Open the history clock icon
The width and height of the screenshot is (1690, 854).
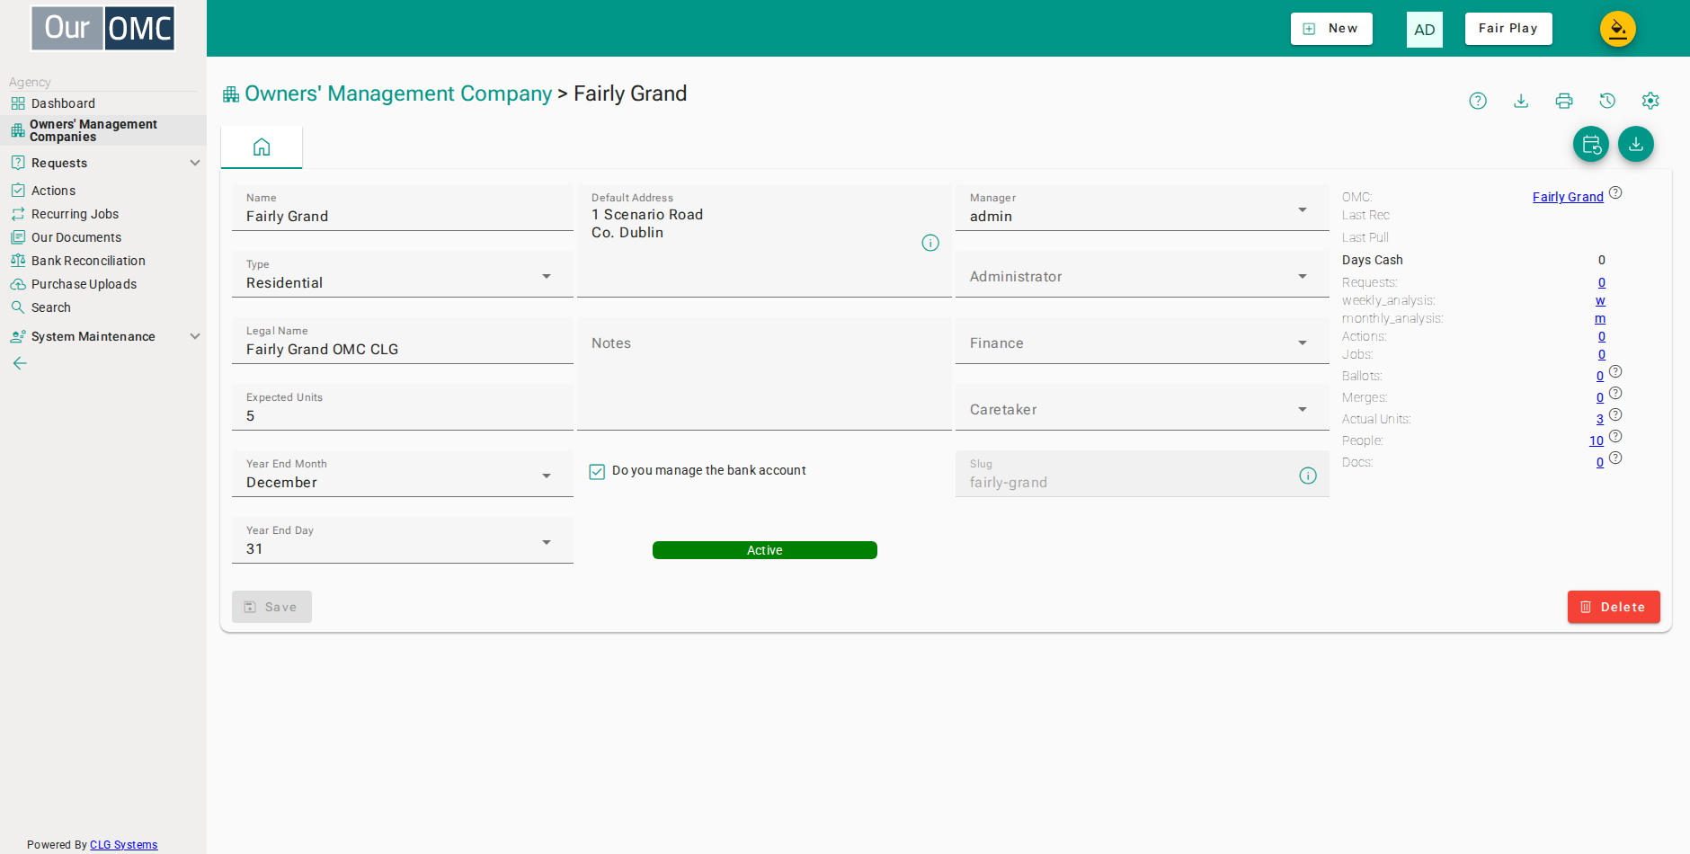(1607, 101)
